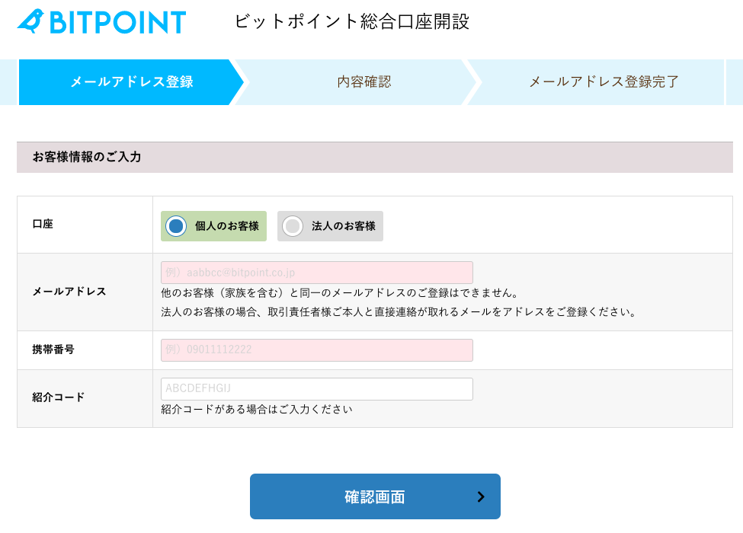Image resolution: width=743 pixels, height=533 pixels.
Task: Click the 口座 row label
Action: pos(43,224)
